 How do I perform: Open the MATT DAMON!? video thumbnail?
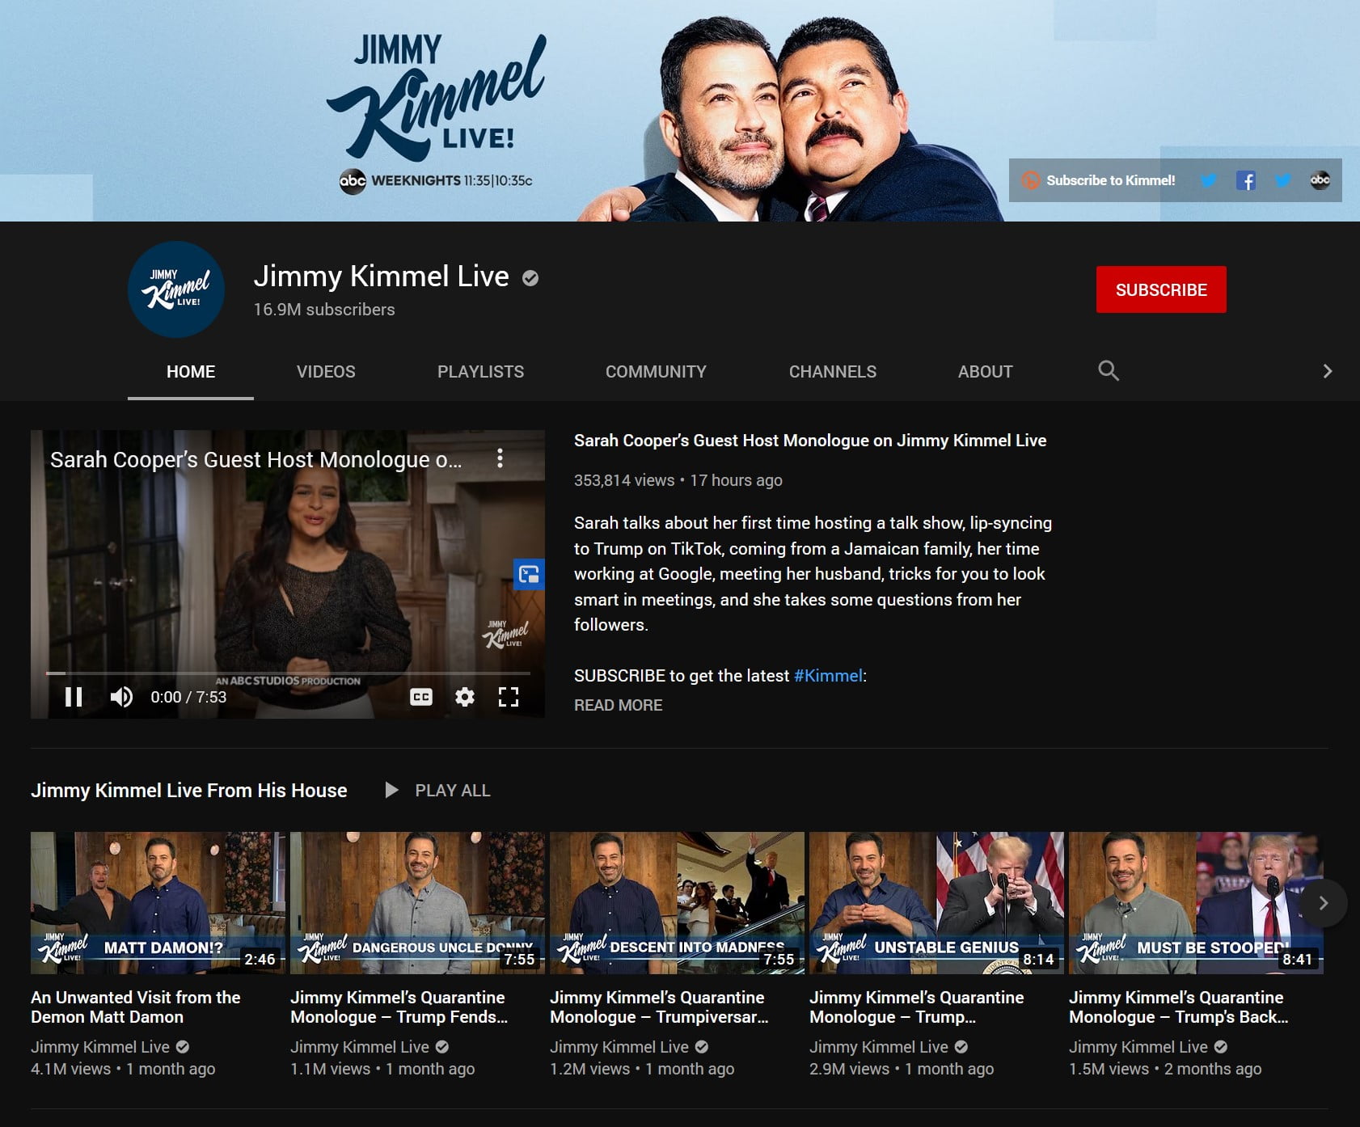[x=158, y=903]
